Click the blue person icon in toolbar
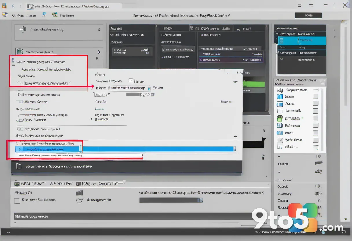Image resolution: width=352 pixels, height=241 pixels. click(x=44, y=15)
